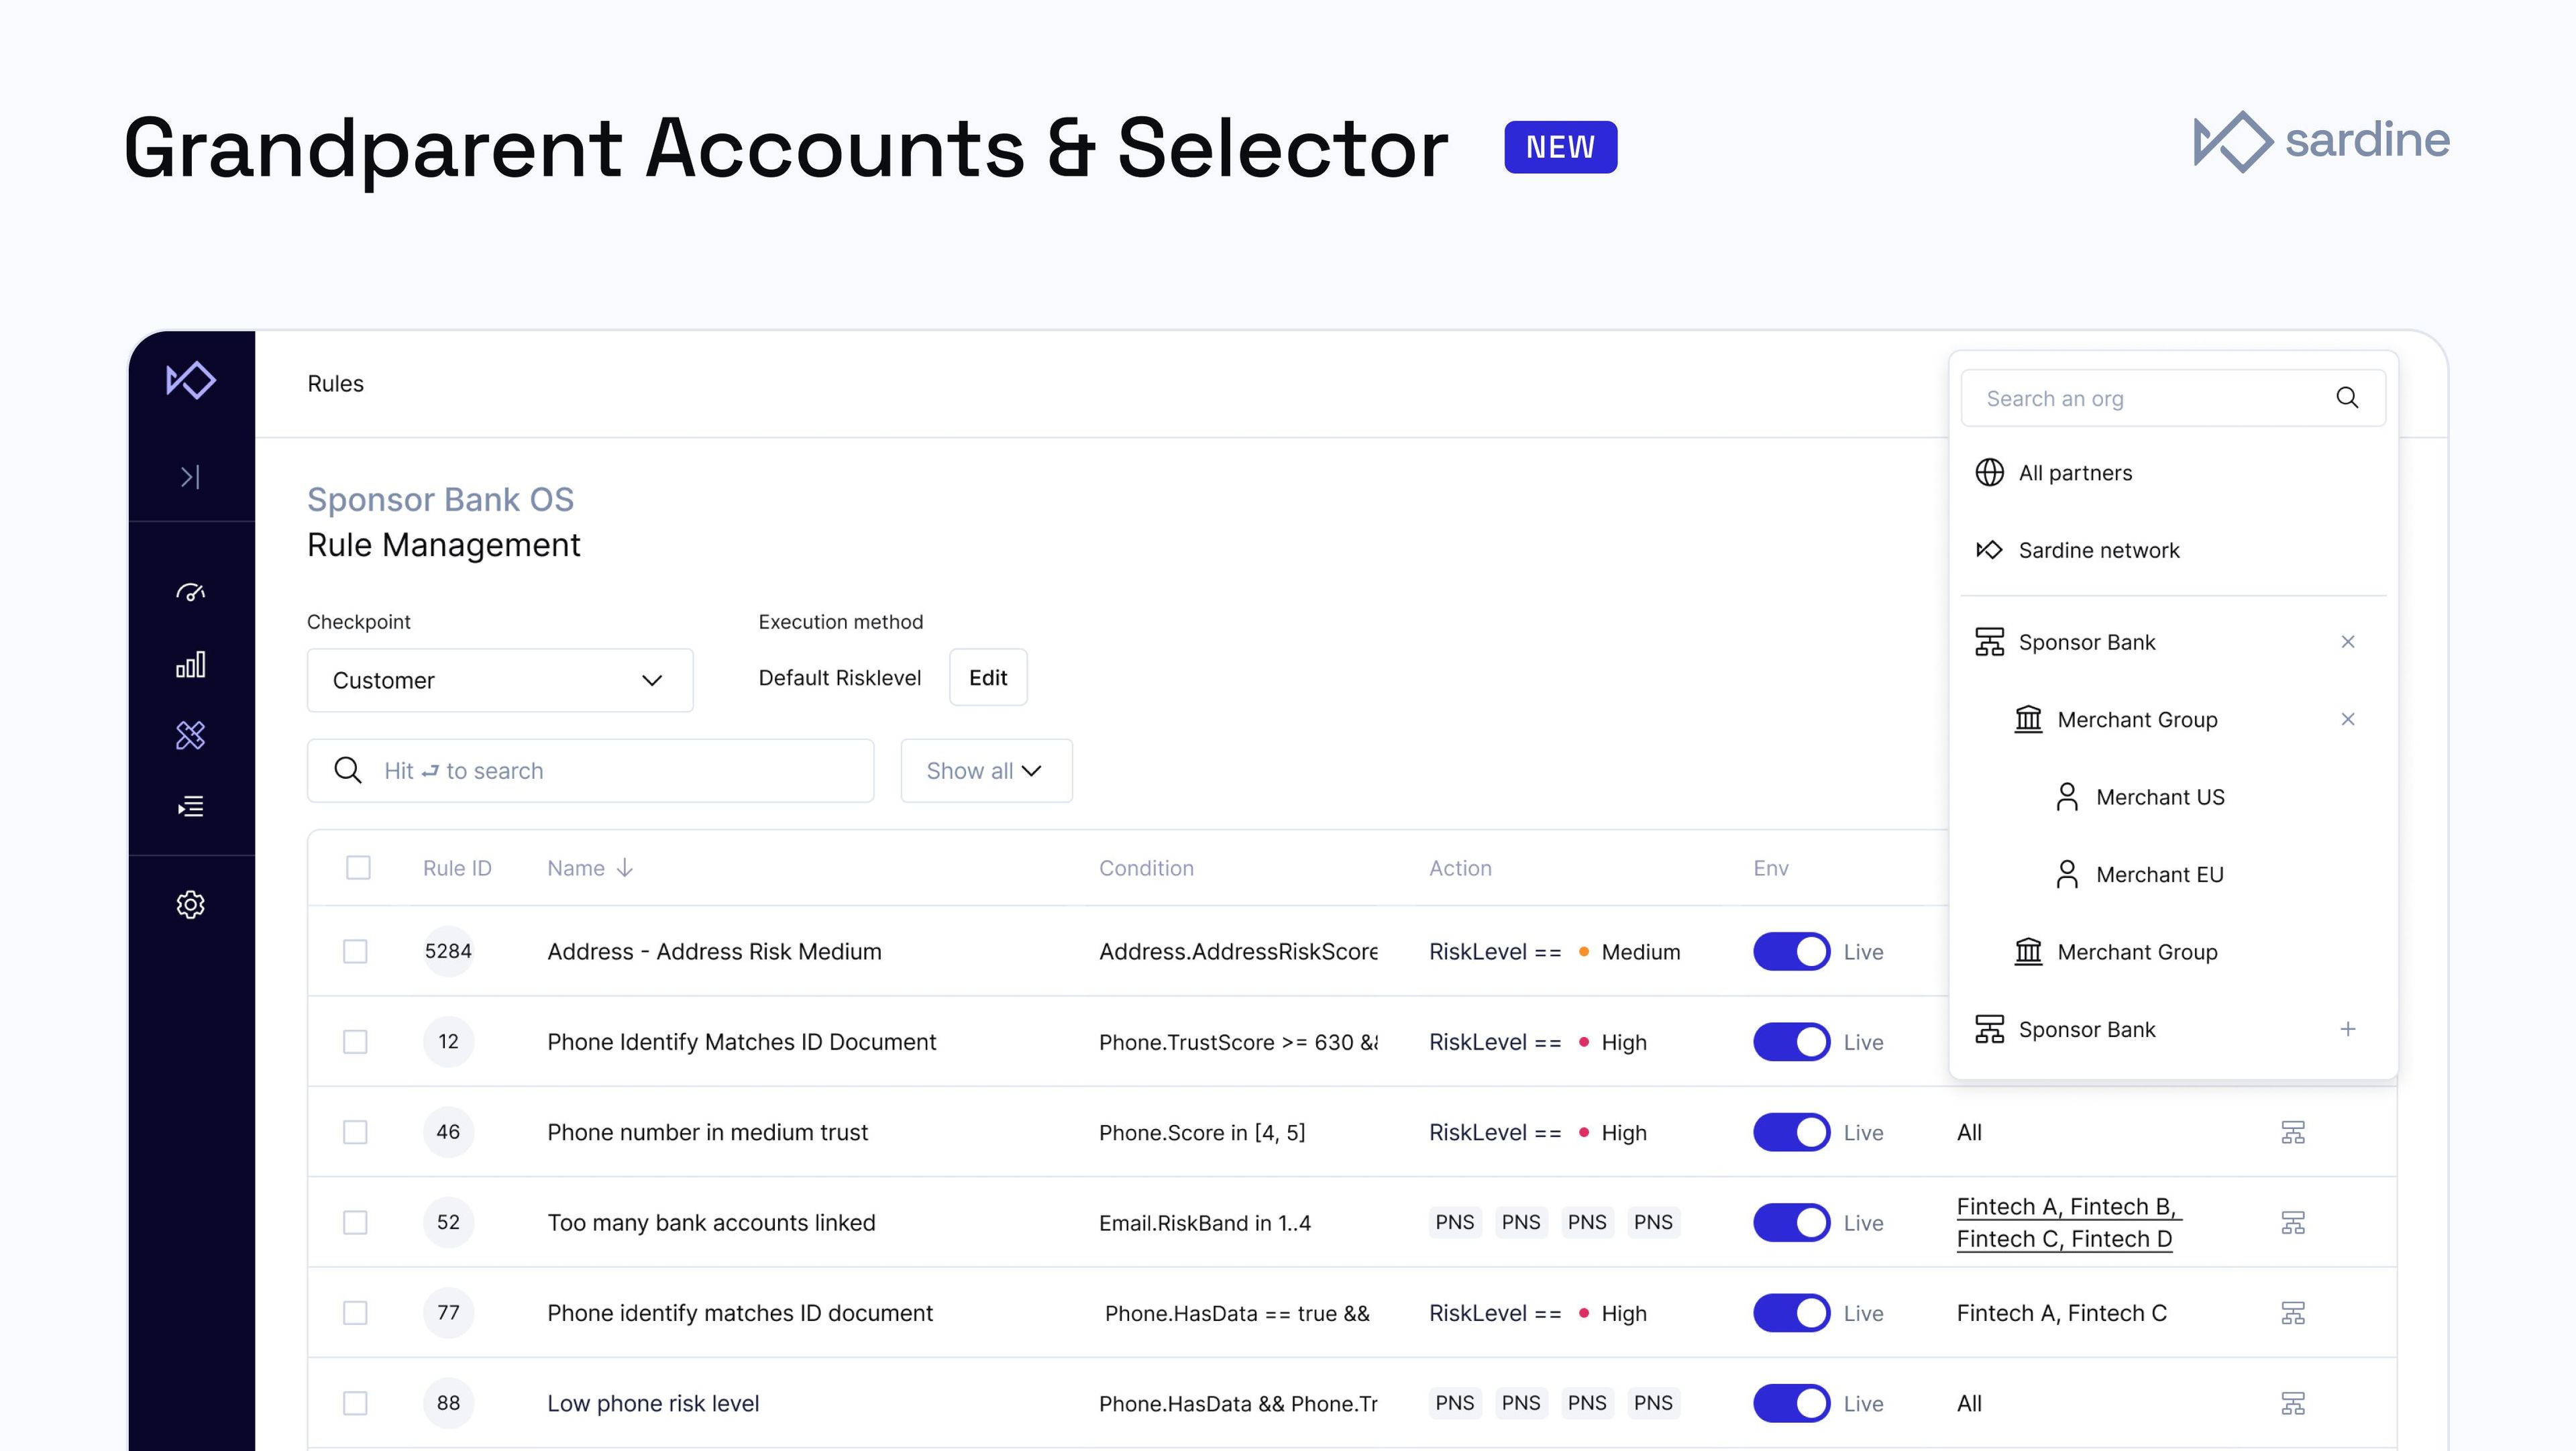2576x1451 pixels.
Task: Click the search magnifier in rules search
Action: click(x=347, y=770)
